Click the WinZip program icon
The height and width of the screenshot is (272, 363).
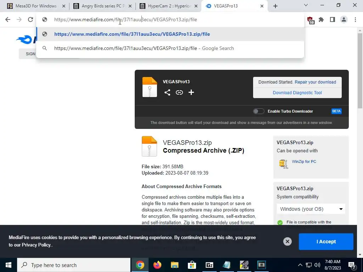[283, 164]
